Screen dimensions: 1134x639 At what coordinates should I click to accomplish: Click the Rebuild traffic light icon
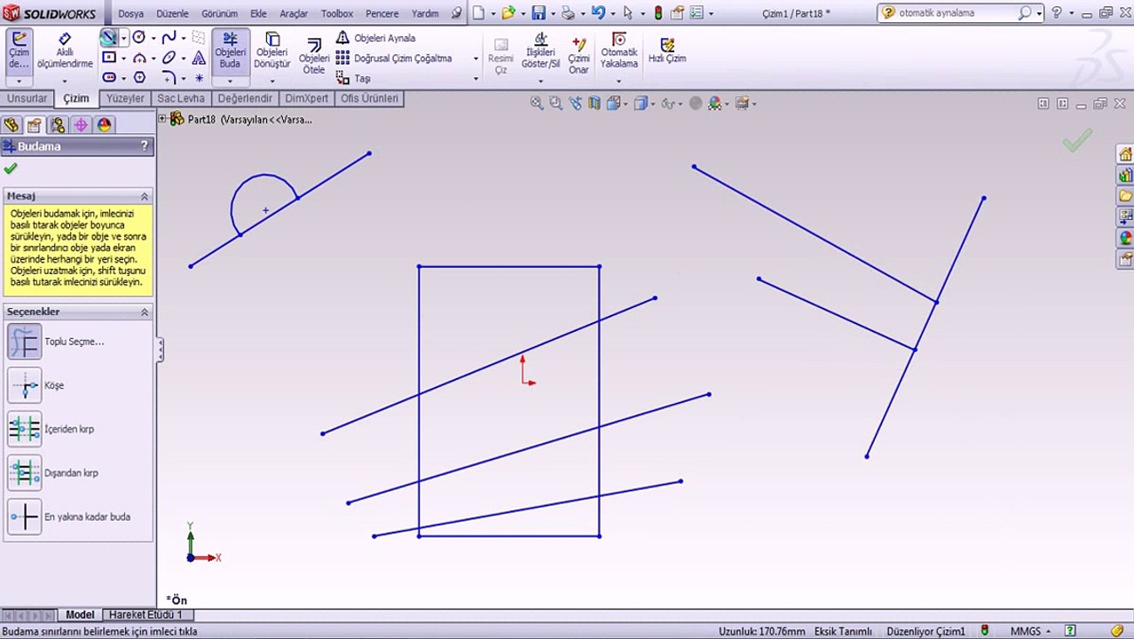point(658,13)
